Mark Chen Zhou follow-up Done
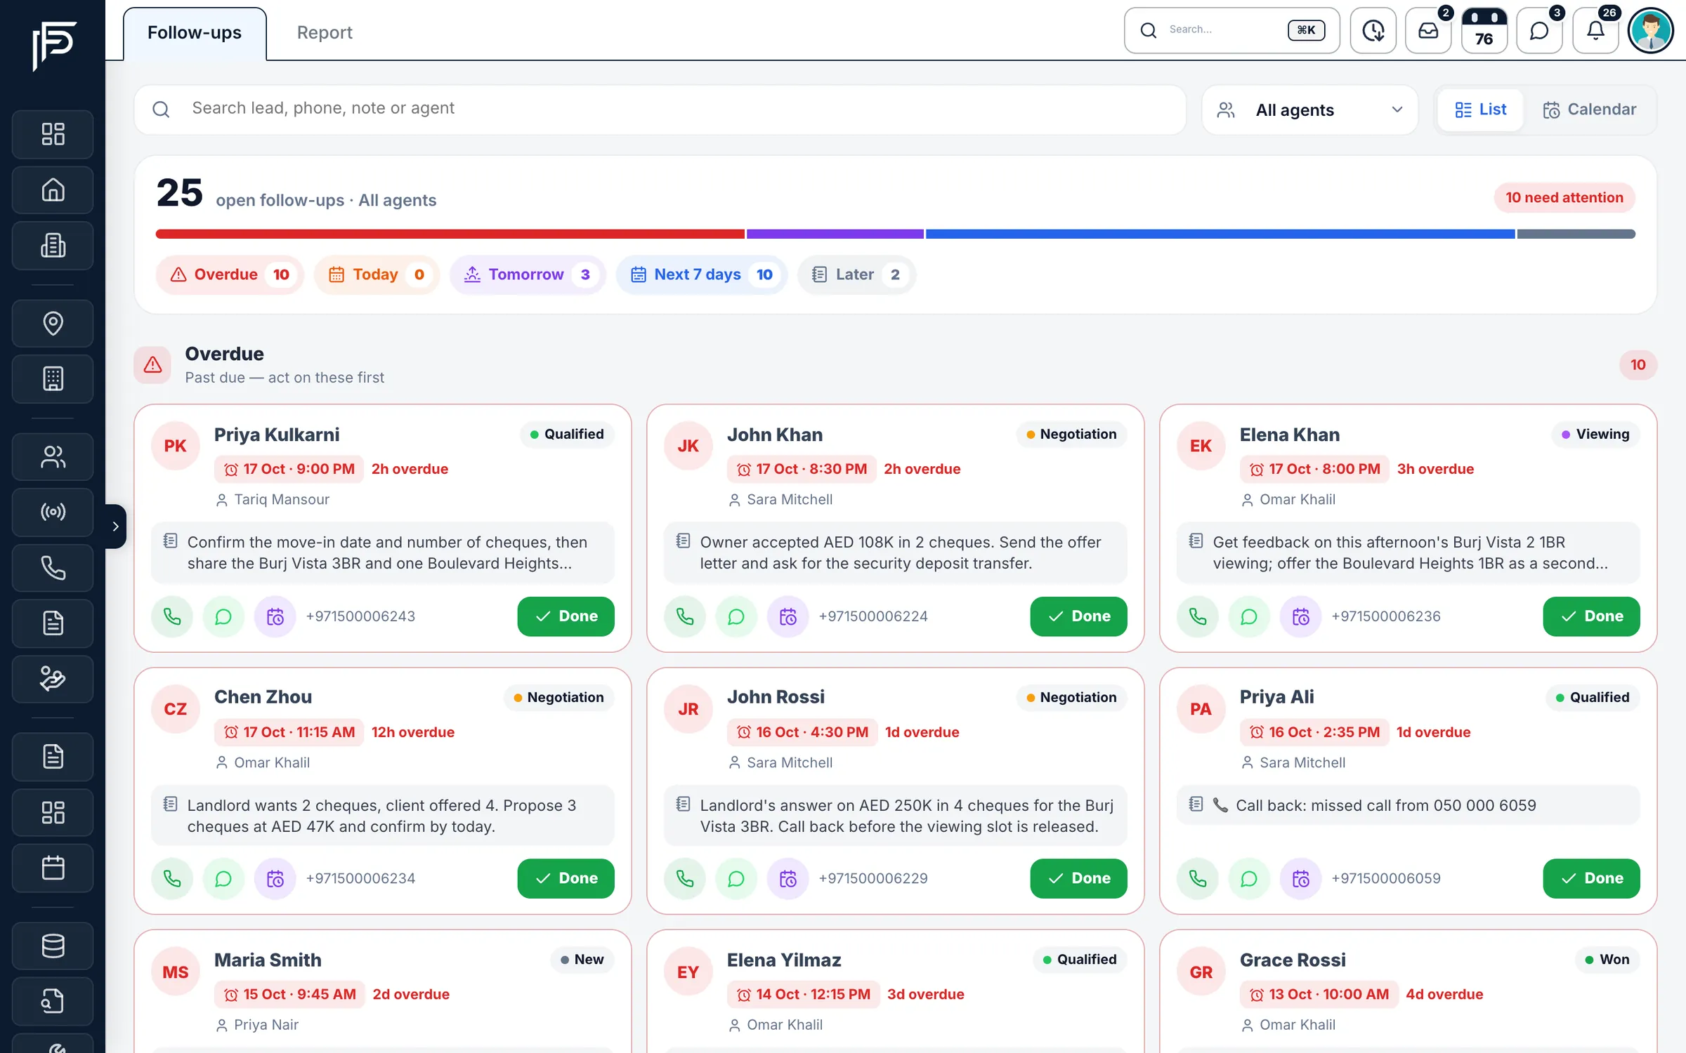1686x1053 pixels. pyautogui.click(x=566, y=878)
